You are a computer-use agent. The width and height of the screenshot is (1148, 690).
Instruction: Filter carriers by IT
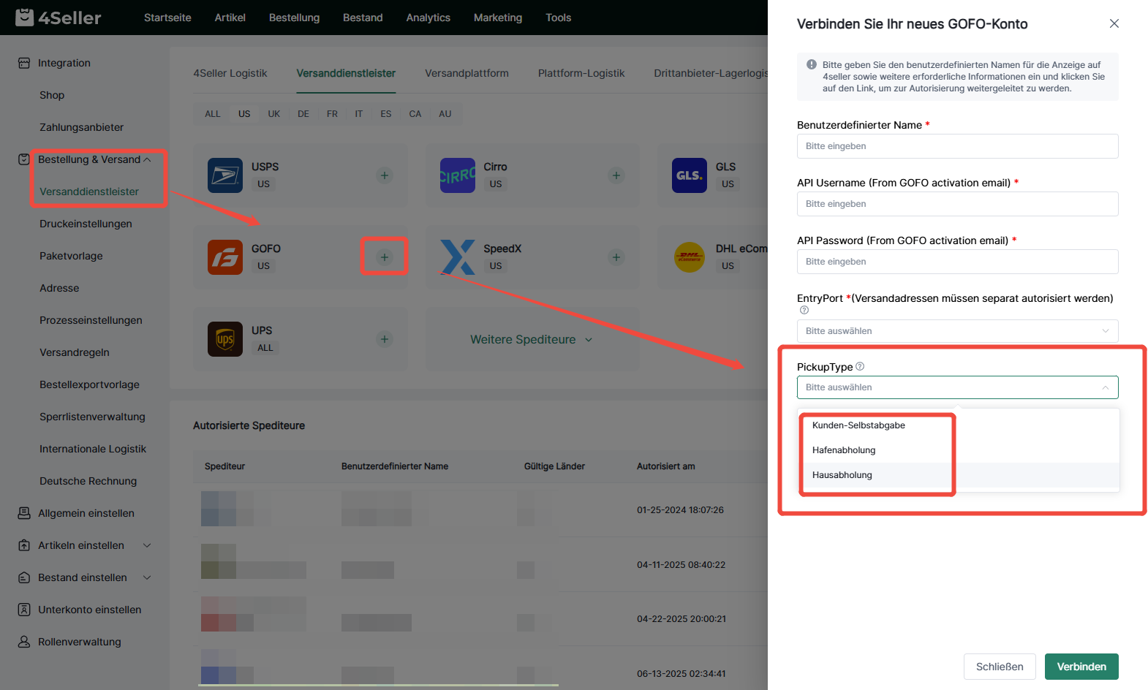[359, 114]
